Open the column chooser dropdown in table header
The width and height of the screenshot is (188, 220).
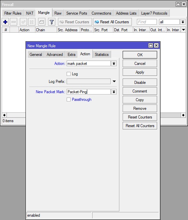pos(184,30)
